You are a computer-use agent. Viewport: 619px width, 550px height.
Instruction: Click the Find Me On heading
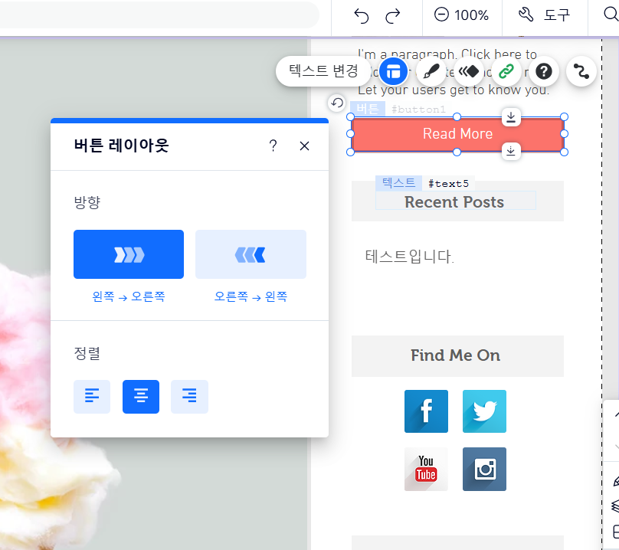(456, 355)
